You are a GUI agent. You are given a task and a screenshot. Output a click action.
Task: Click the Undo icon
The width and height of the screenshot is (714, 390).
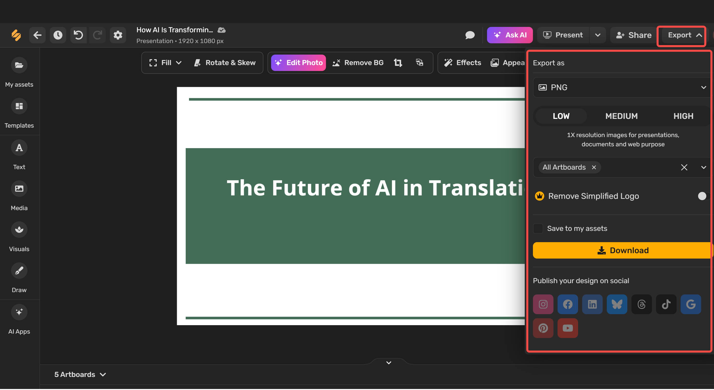(x=78, y=35)
